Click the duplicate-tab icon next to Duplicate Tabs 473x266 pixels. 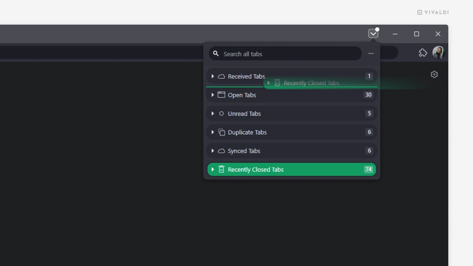click(222, 132)
